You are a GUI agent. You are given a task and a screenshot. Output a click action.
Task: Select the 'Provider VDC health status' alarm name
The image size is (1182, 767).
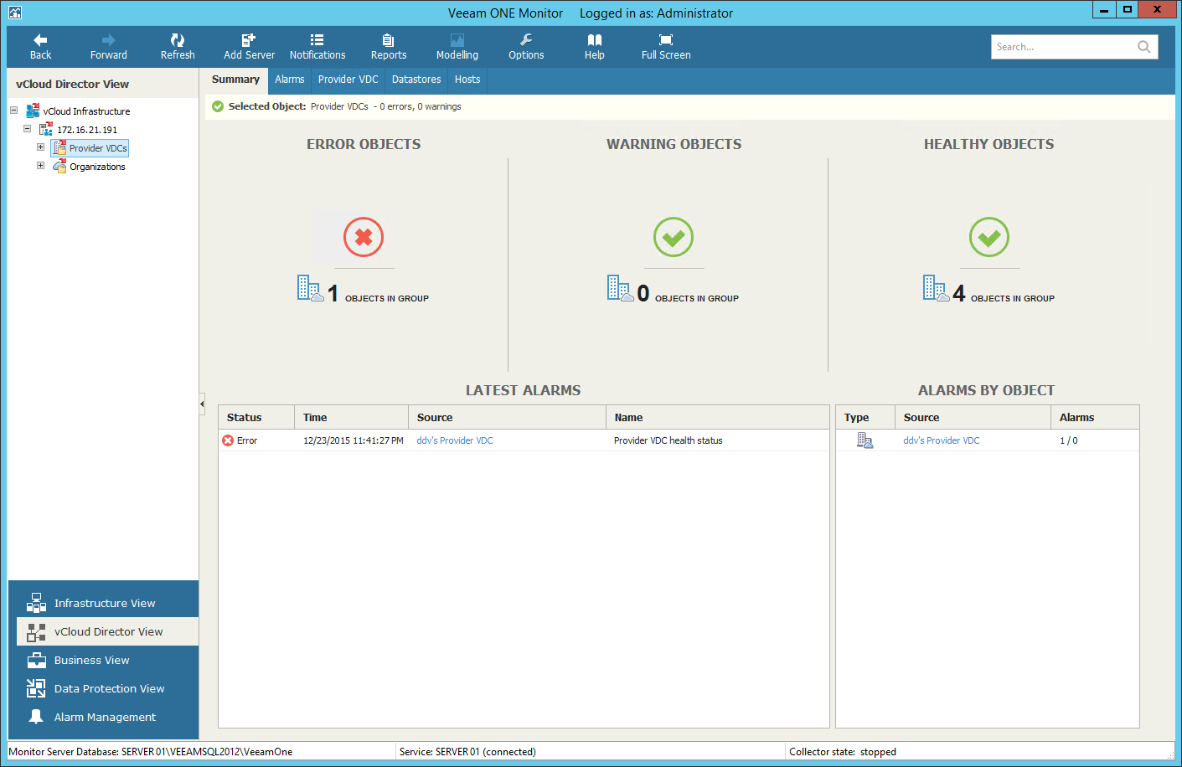(x=668, y=440)
